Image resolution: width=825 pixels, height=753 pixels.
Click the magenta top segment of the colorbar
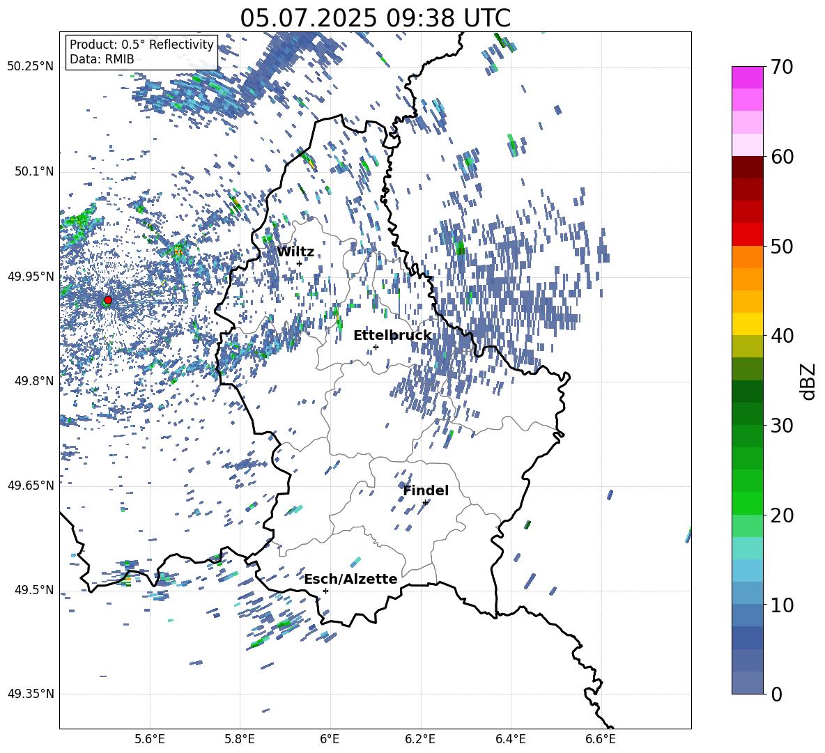[748, 77]
